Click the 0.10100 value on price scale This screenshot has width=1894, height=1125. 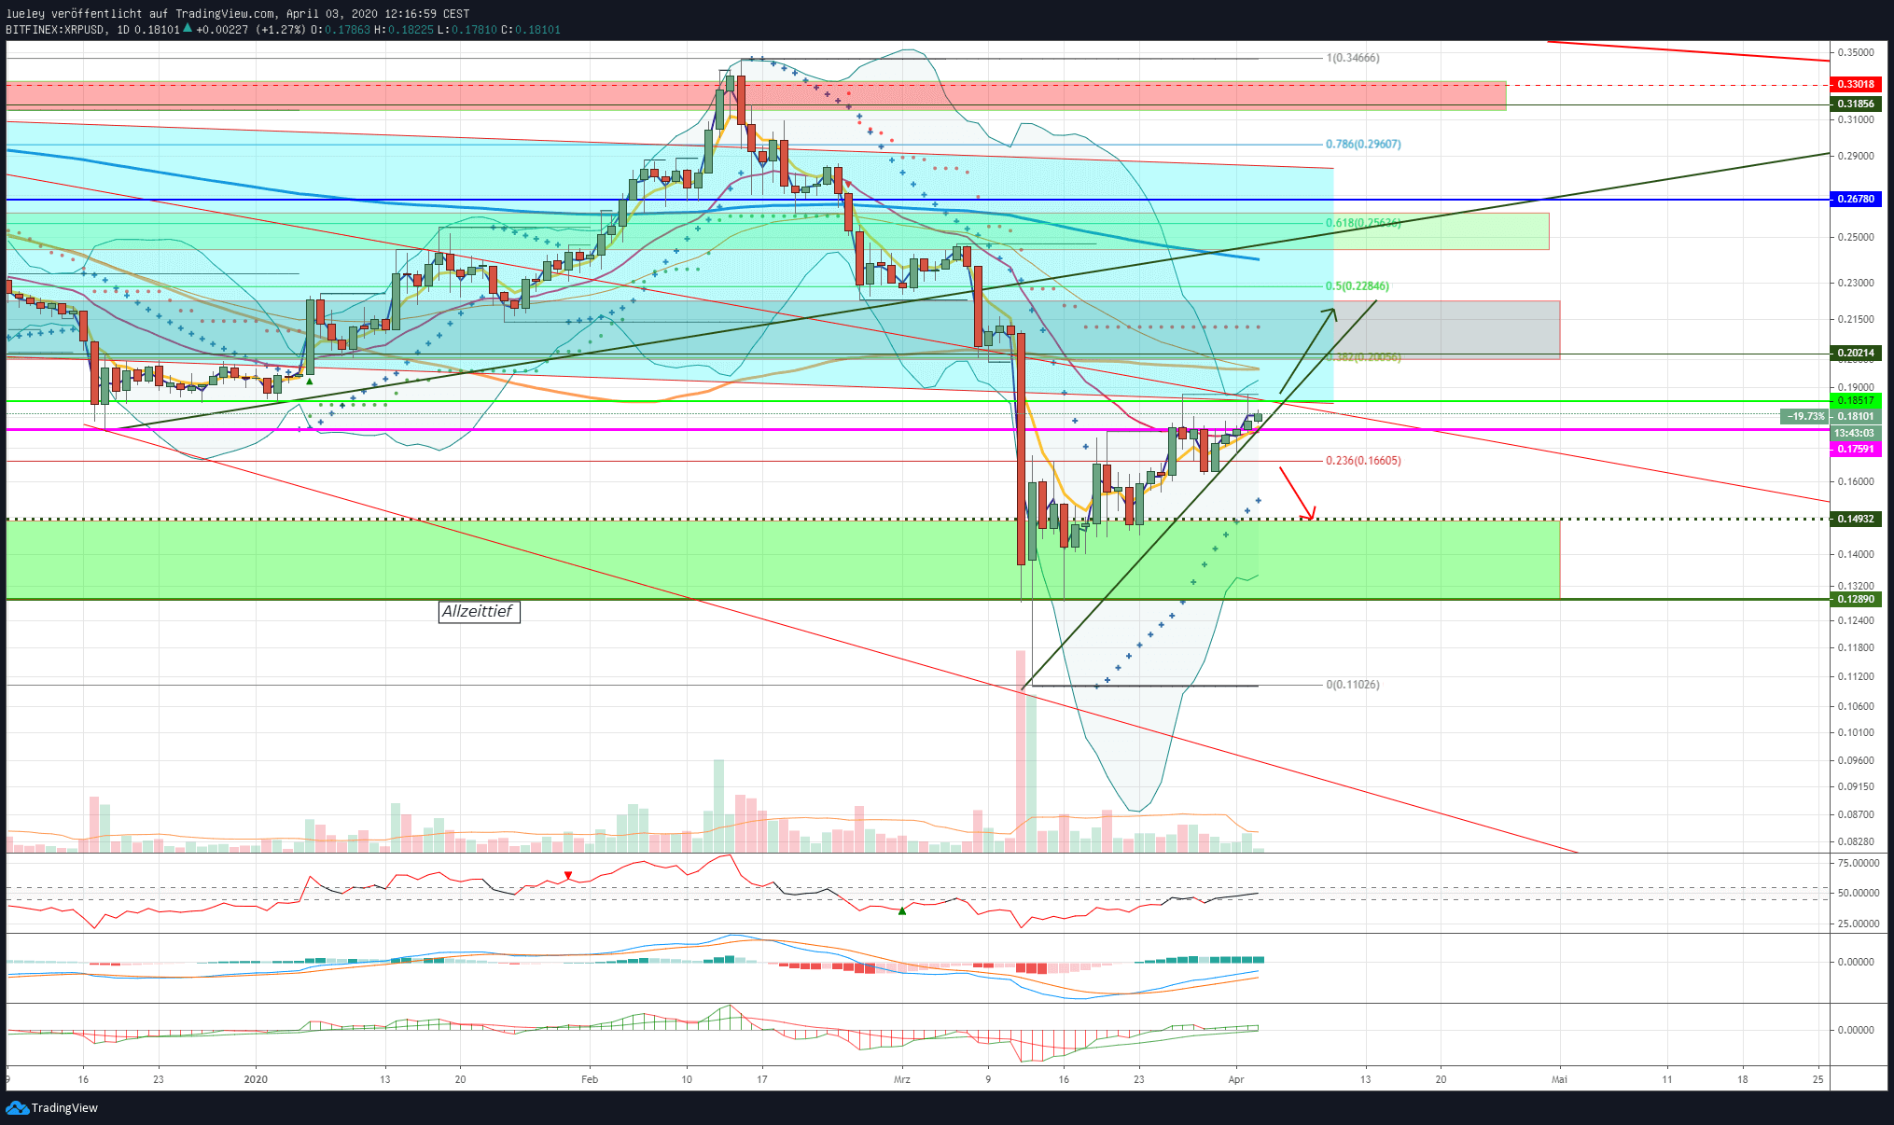coord(1856,732)
